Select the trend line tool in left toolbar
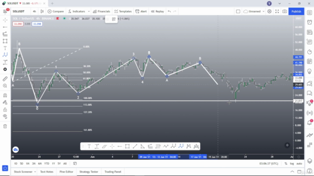The height and width of the screenshot is (176, 314). tap(5, 27)
